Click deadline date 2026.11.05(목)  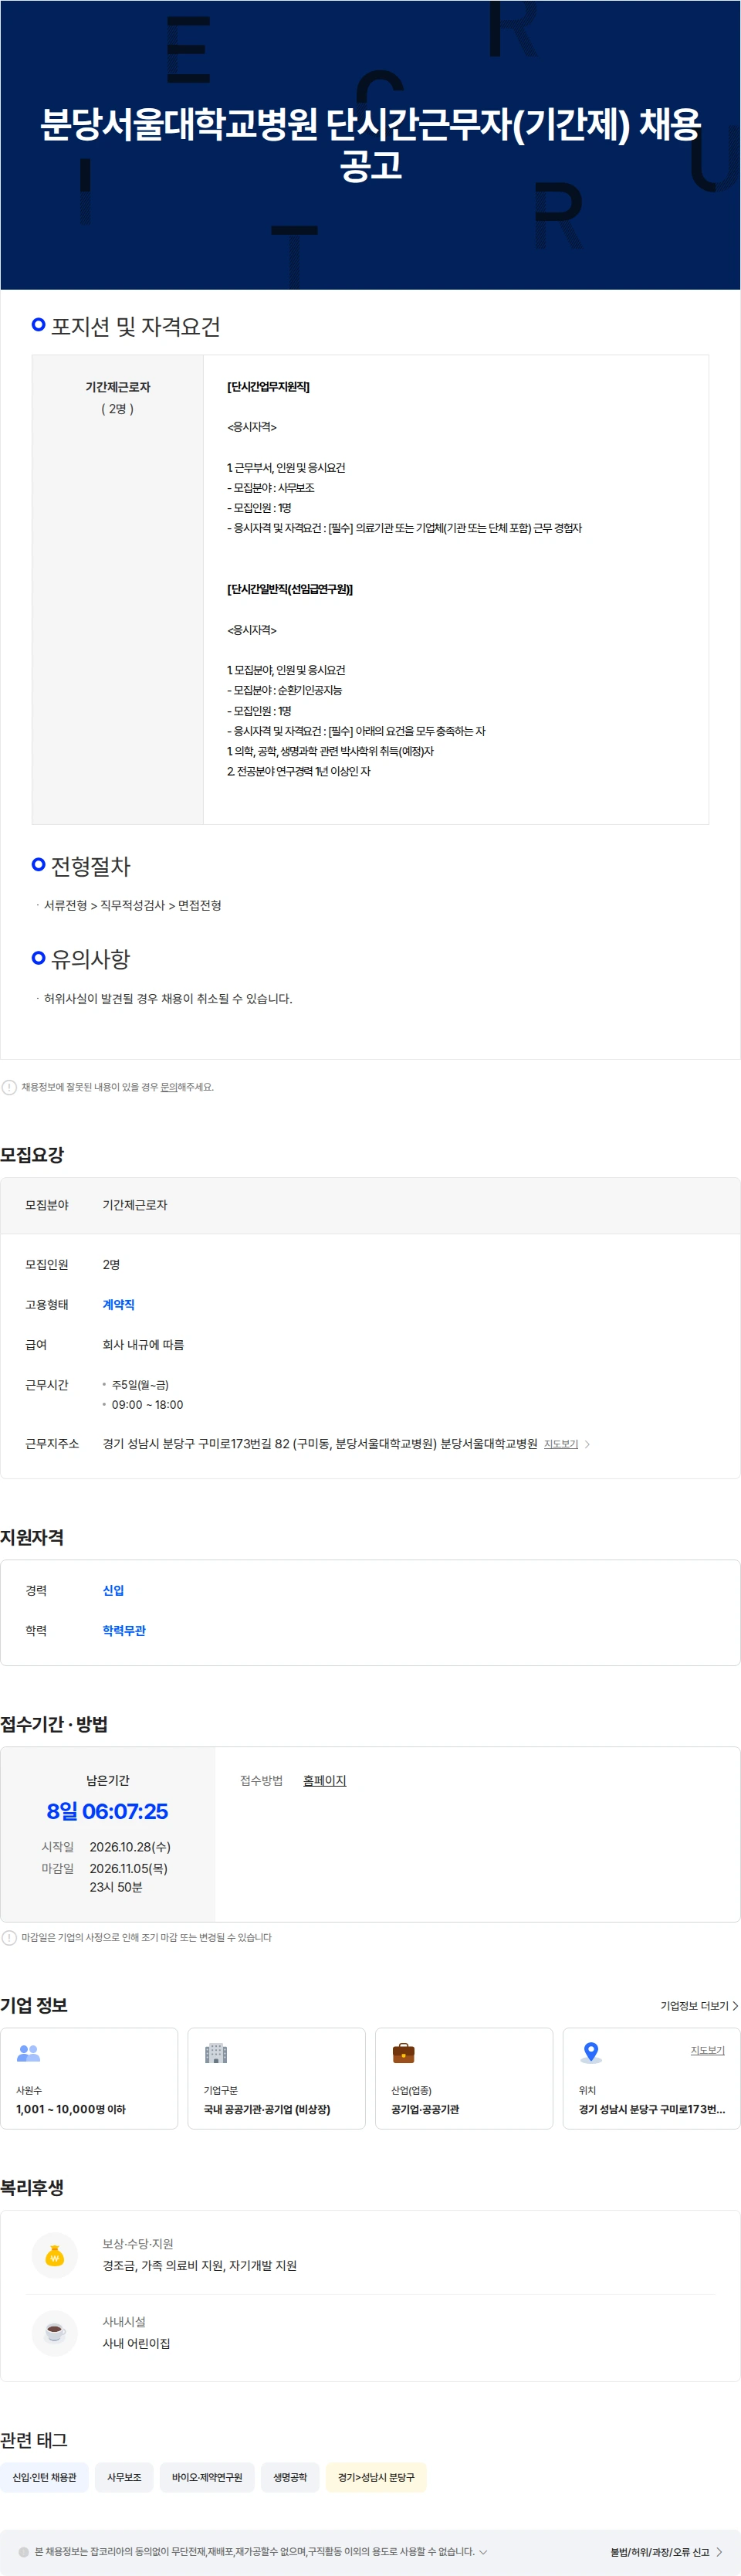pos(129,1868)
